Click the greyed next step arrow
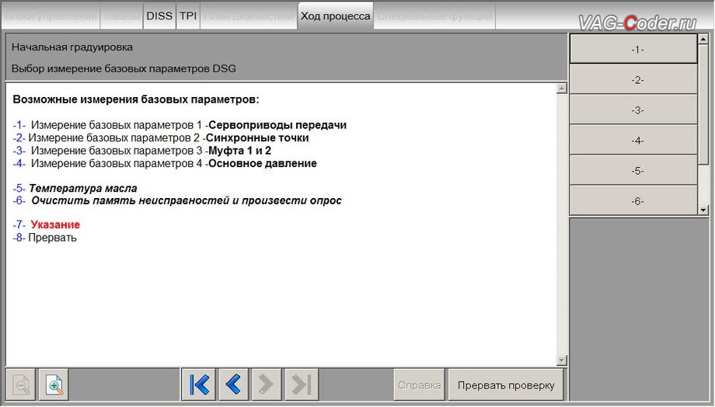 click(266, 384)
